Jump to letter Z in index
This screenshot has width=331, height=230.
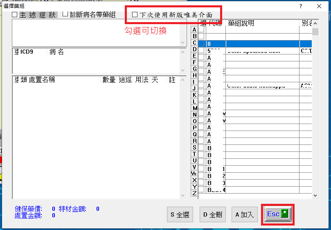(194, 193)
